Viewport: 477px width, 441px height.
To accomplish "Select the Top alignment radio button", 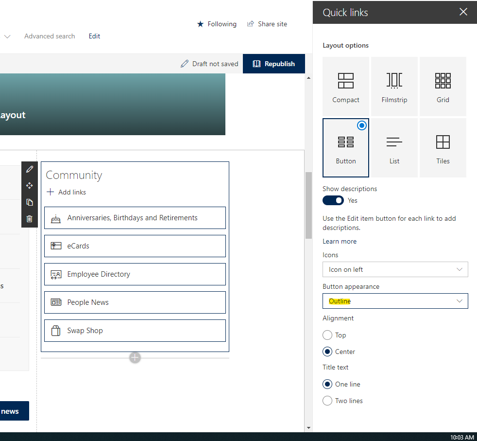I will pos(327,335).
